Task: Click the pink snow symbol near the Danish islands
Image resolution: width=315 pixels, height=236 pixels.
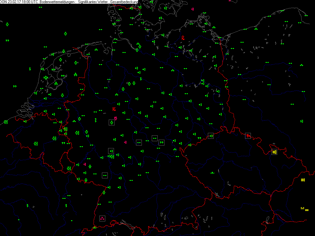Action: point(193,9)
